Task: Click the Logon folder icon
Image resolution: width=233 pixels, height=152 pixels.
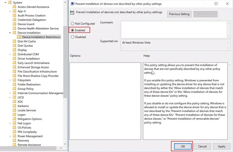Action: coord(15,115)
